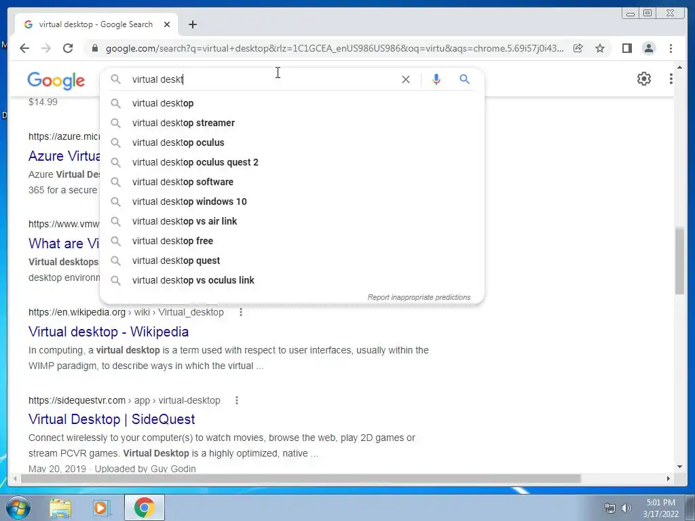Click Show desktop strip after the clock
The image size is (695, 521).
691,507
